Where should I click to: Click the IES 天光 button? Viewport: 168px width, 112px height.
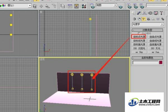tap(155, 48)
